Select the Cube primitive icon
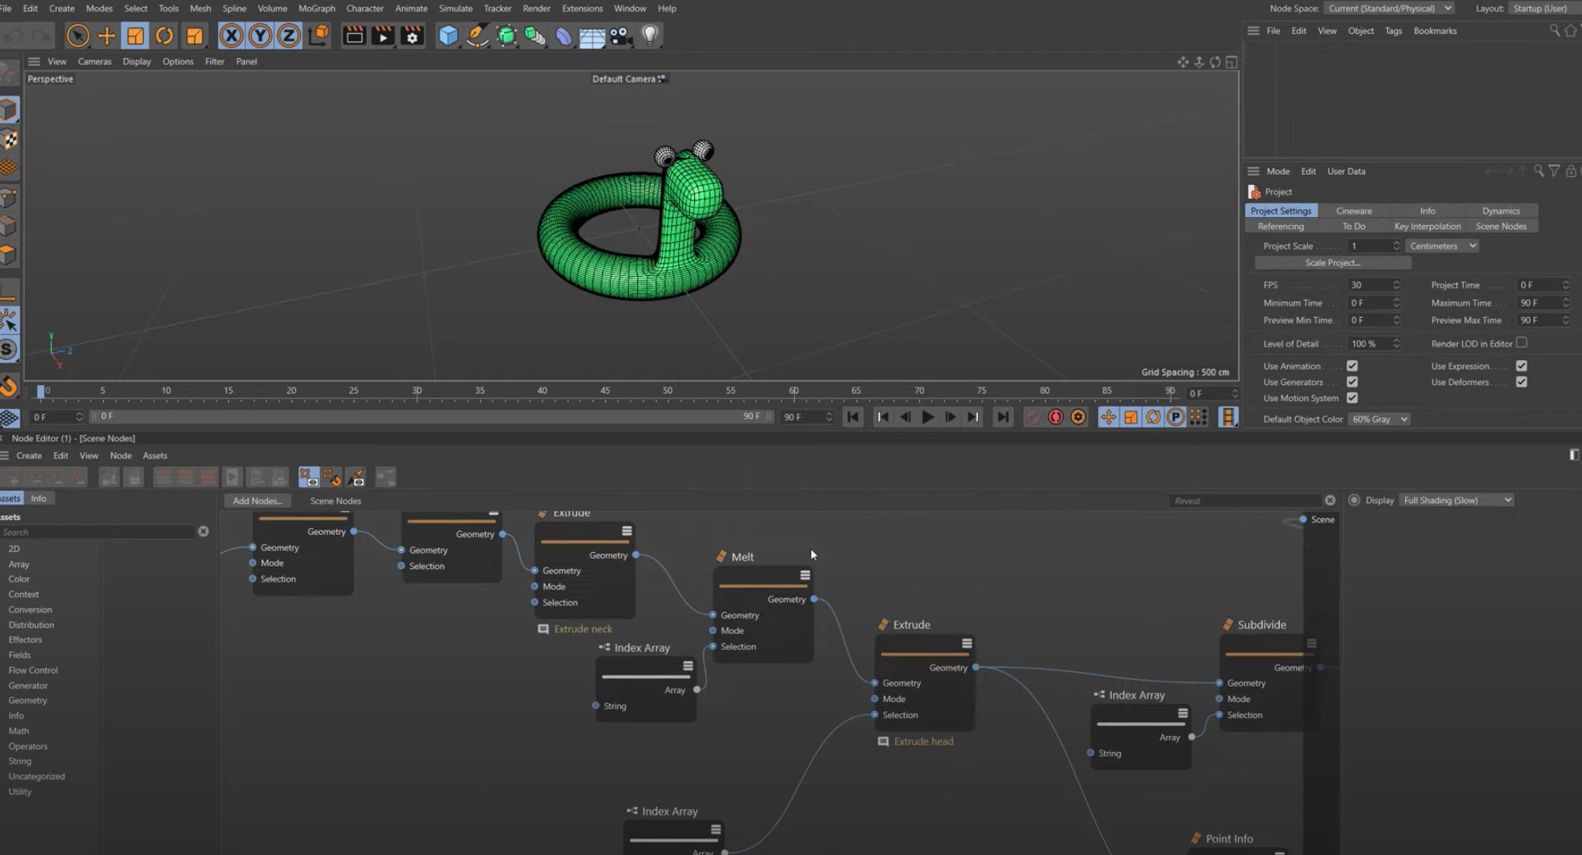 click(448, 36)
